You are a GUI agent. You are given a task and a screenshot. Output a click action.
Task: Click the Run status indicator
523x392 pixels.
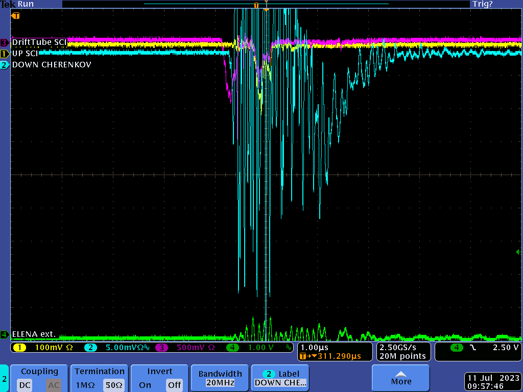[26, 4]
